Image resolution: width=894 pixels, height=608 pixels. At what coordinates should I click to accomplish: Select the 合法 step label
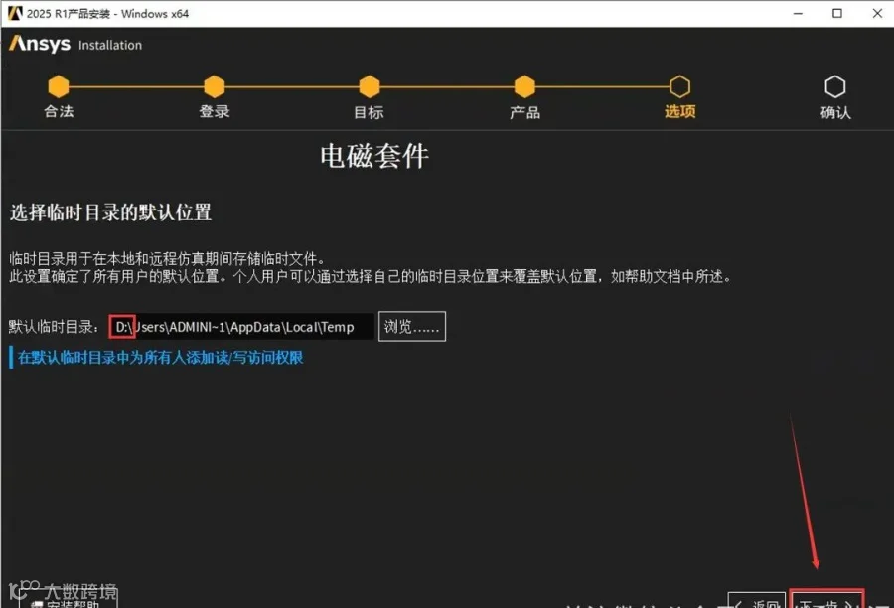coord(59,111)
